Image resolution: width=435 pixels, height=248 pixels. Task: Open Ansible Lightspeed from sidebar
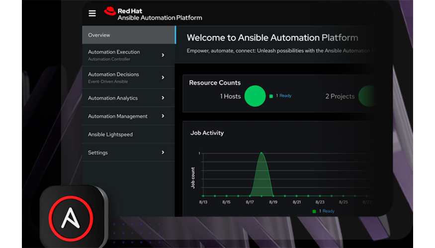110,134
